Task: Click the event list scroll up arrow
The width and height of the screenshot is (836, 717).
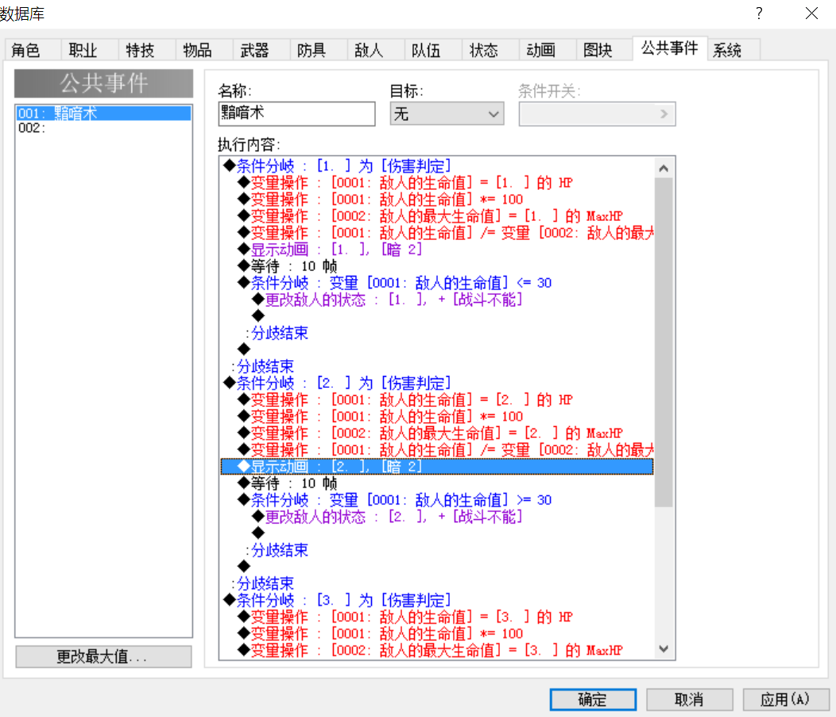Action: pos(664,169)
